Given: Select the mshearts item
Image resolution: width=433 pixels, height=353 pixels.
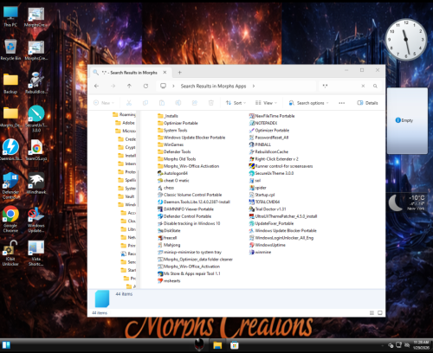Looking at the screenshot, I should tap(169, 281).
